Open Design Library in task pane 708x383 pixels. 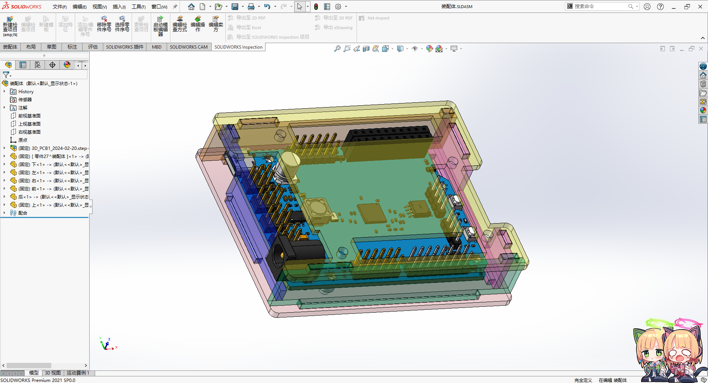[x=703, y=84]
